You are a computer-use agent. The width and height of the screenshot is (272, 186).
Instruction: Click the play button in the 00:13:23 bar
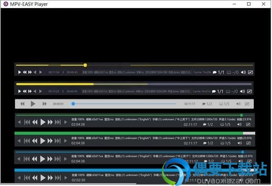[x=19, y=91]
